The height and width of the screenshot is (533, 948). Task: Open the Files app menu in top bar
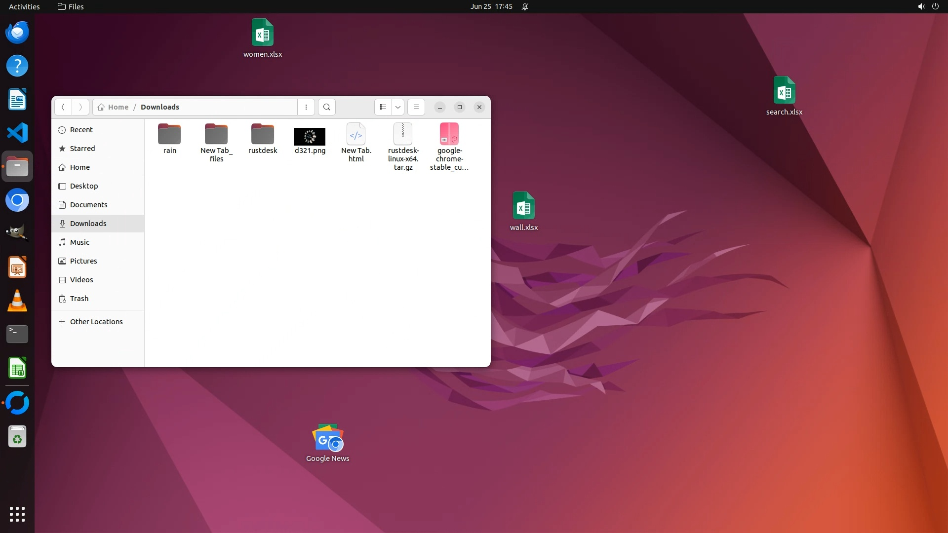coord(71,6)
